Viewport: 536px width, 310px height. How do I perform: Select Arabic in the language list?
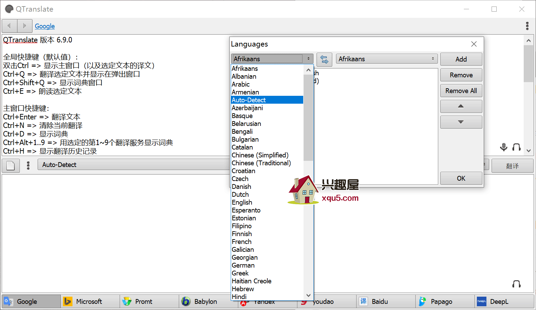pyautogui.click(x=267, y=84)
